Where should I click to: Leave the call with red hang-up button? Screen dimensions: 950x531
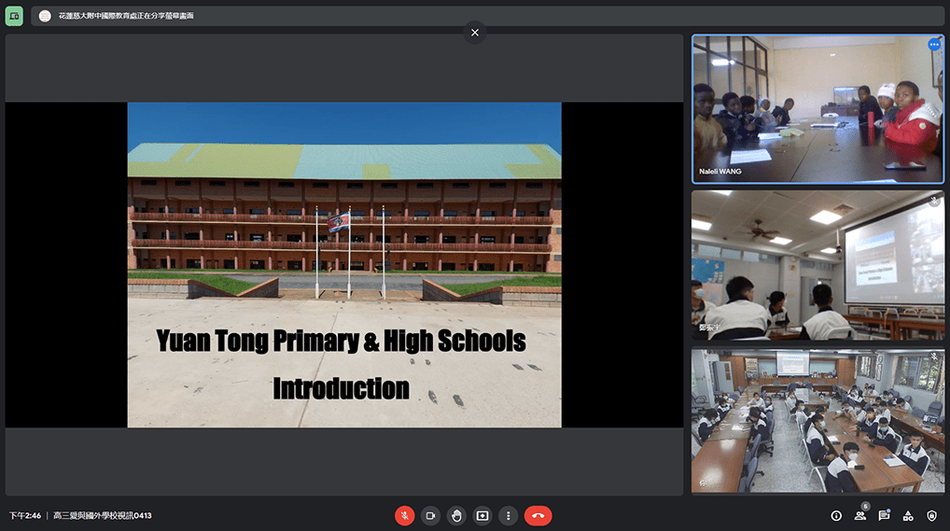coord(538,515)
